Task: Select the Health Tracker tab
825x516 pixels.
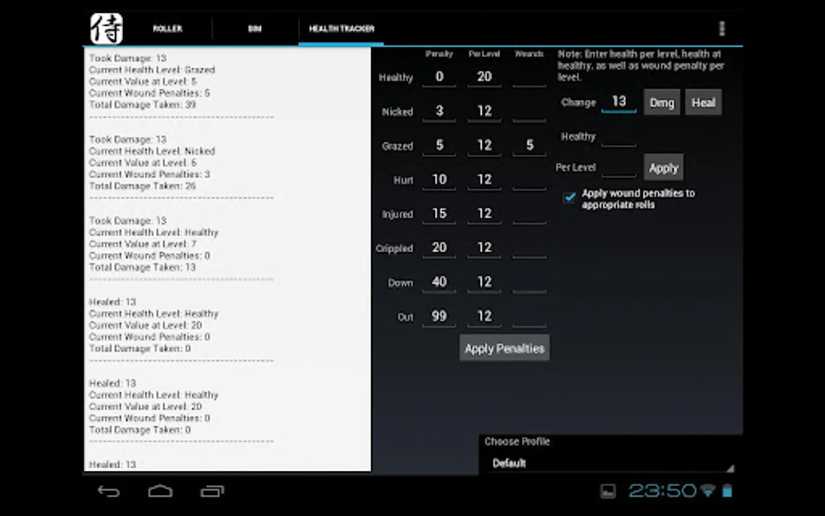Action: click(341, 29)
